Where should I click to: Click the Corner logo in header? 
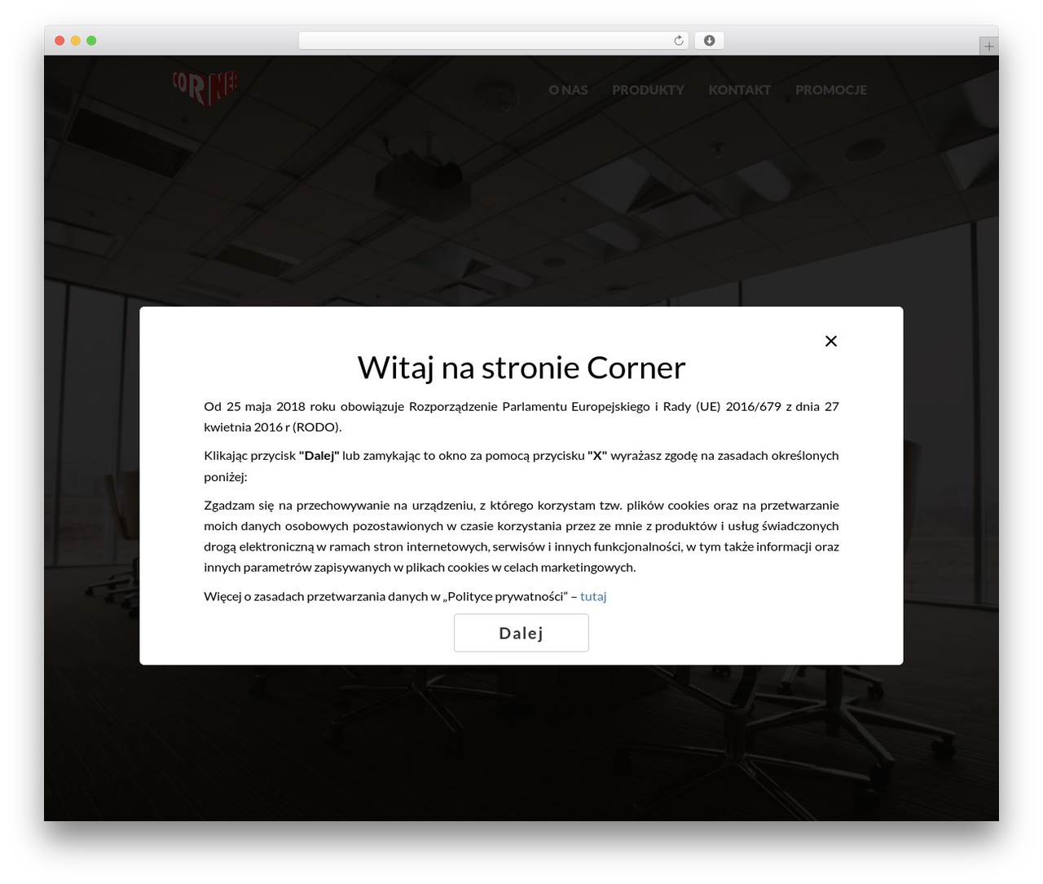(x=205, y=88)
